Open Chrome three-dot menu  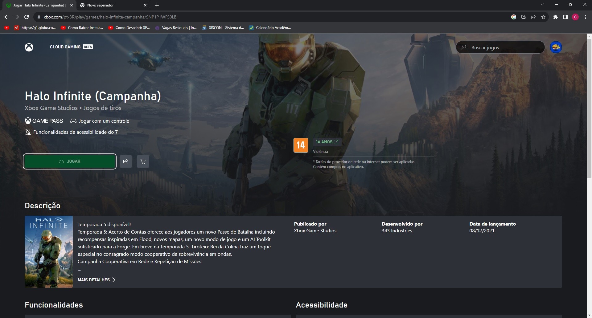click(585, 17)
